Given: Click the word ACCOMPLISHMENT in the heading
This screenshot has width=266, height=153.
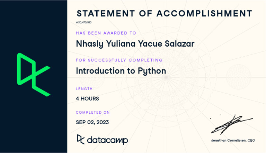Looking at the screenshot, I should tap(204, 13).
